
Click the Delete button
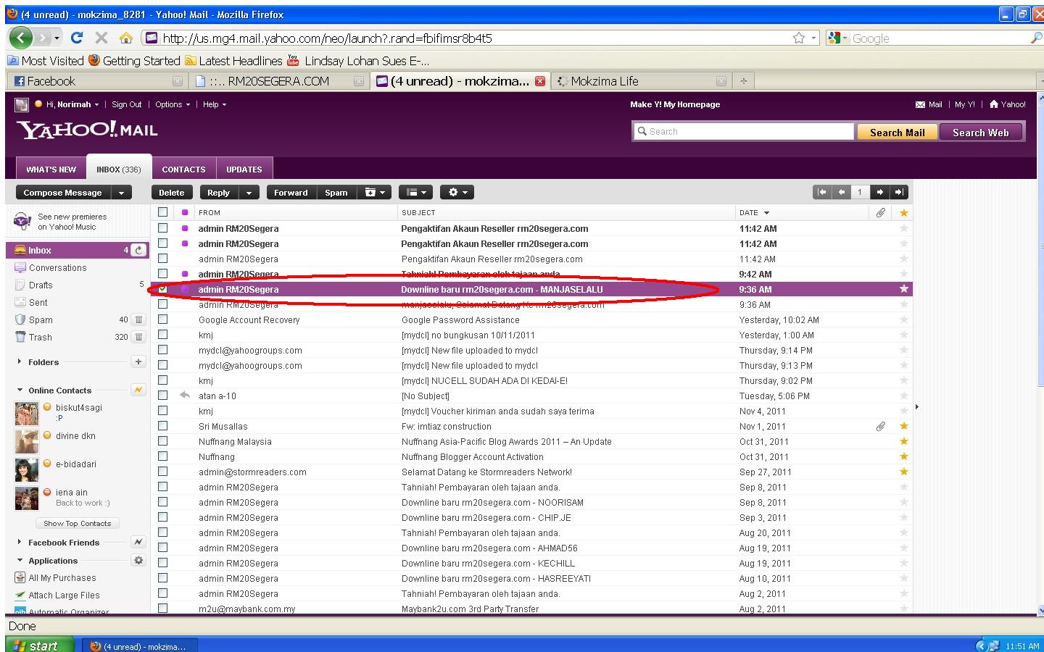tap(172, 193)
